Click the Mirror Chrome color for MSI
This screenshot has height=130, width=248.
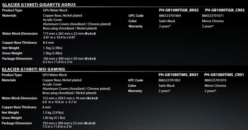pyautogui.click(x=215, y=86)
